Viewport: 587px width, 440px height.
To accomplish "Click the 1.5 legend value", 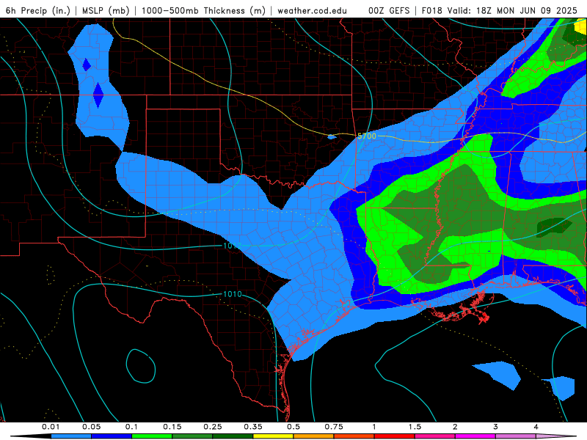I will click(x=415, y=427).
